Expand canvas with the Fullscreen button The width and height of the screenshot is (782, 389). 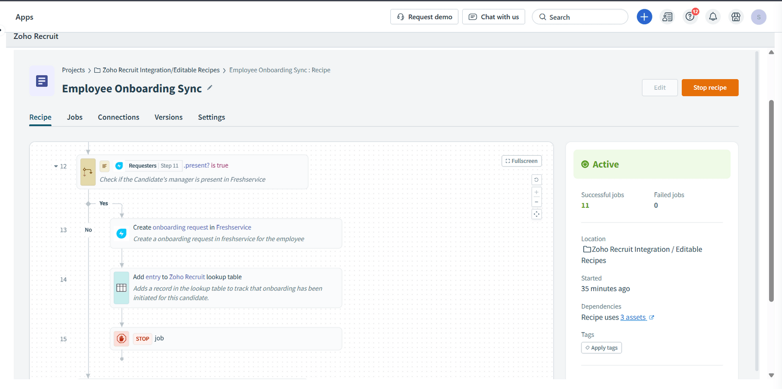click(x=522, y=161)
